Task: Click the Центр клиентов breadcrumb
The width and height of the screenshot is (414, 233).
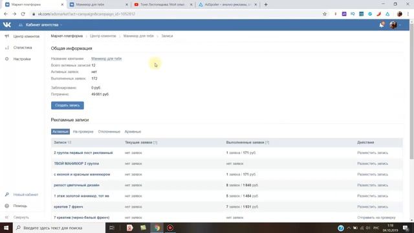Action: [103, 36]
